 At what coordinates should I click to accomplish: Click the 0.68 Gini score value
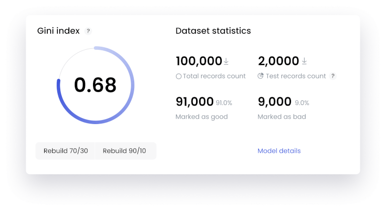(95, 85)
